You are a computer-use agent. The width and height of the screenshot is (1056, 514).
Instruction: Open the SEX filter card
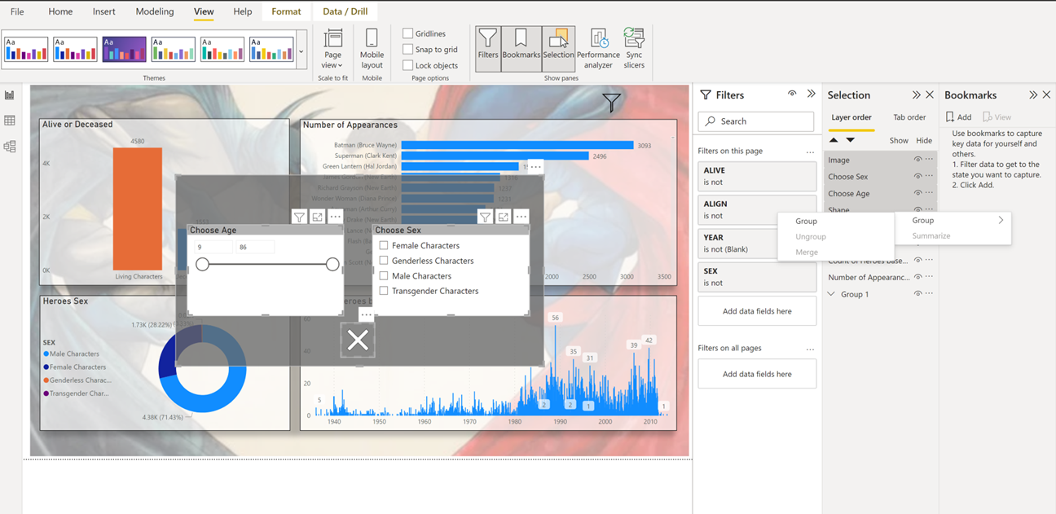[x=757, y=277]
